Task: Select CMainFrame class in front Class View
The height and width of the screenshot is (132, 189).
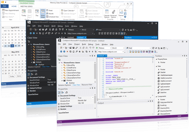Action: [x=71, y=70]
